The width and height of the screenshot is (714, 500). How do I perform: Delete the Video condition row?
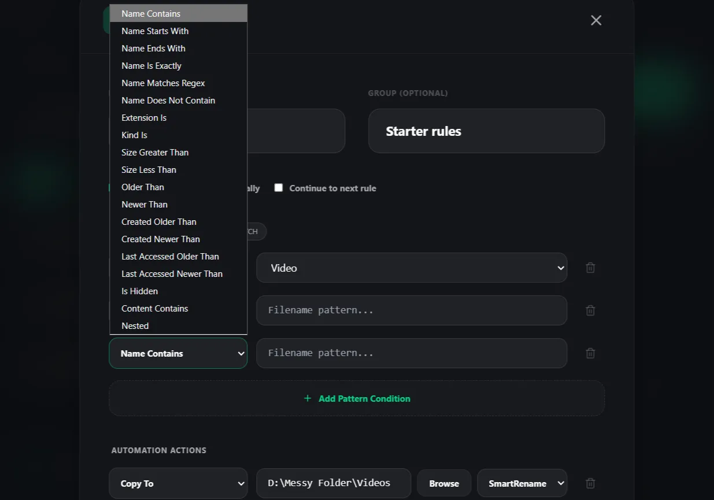(590, 268)
